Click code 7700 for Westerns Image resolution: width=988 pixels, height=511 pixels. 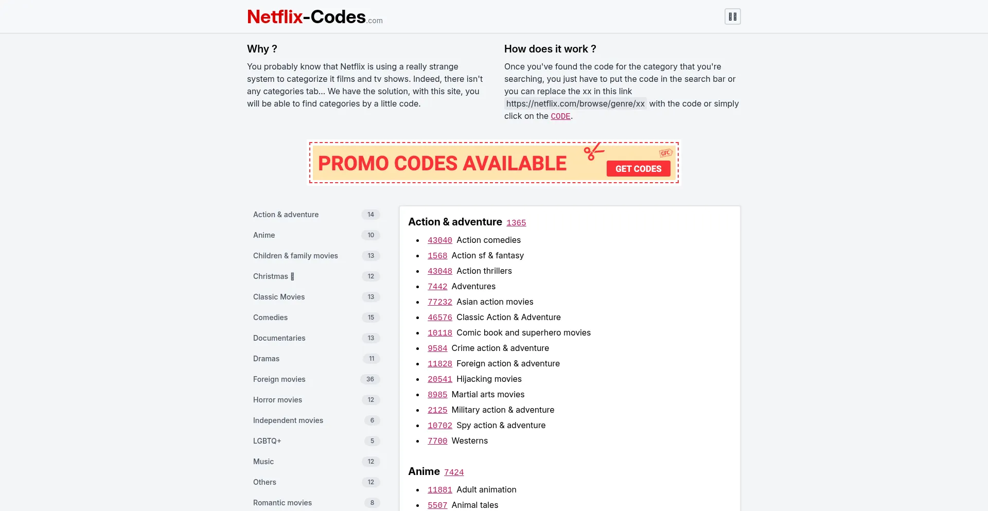pos(437,441)
